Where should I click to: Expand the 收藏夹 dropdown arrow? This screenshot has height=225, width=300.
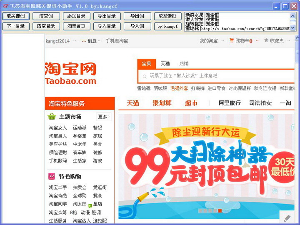(289, 41)
